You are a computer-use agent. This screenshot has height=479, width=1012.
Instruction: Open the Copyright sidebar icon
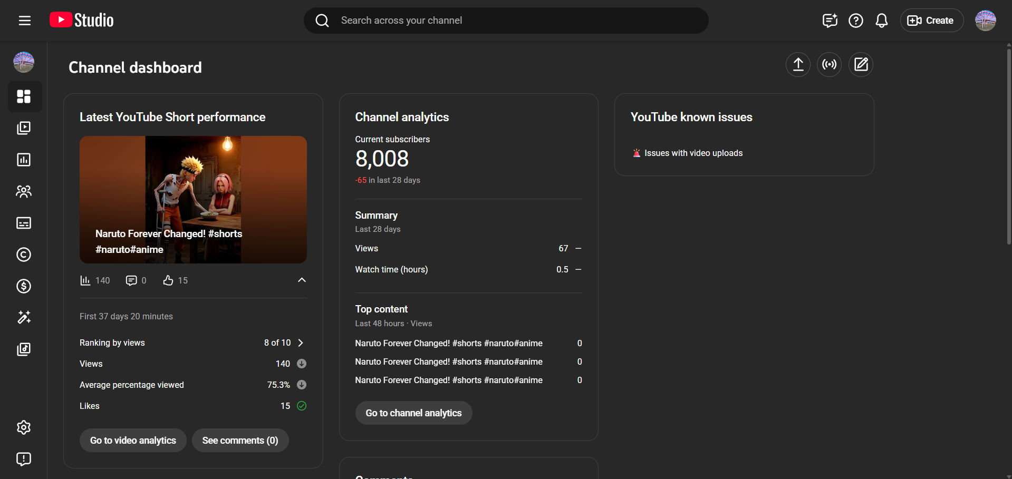point(24,255)
